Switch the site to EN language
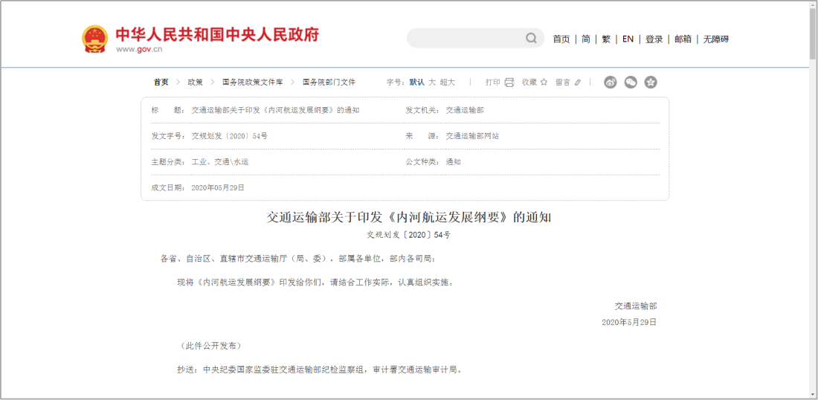The width and height of the screenshot is (818, 400). (x=628, y=39)
